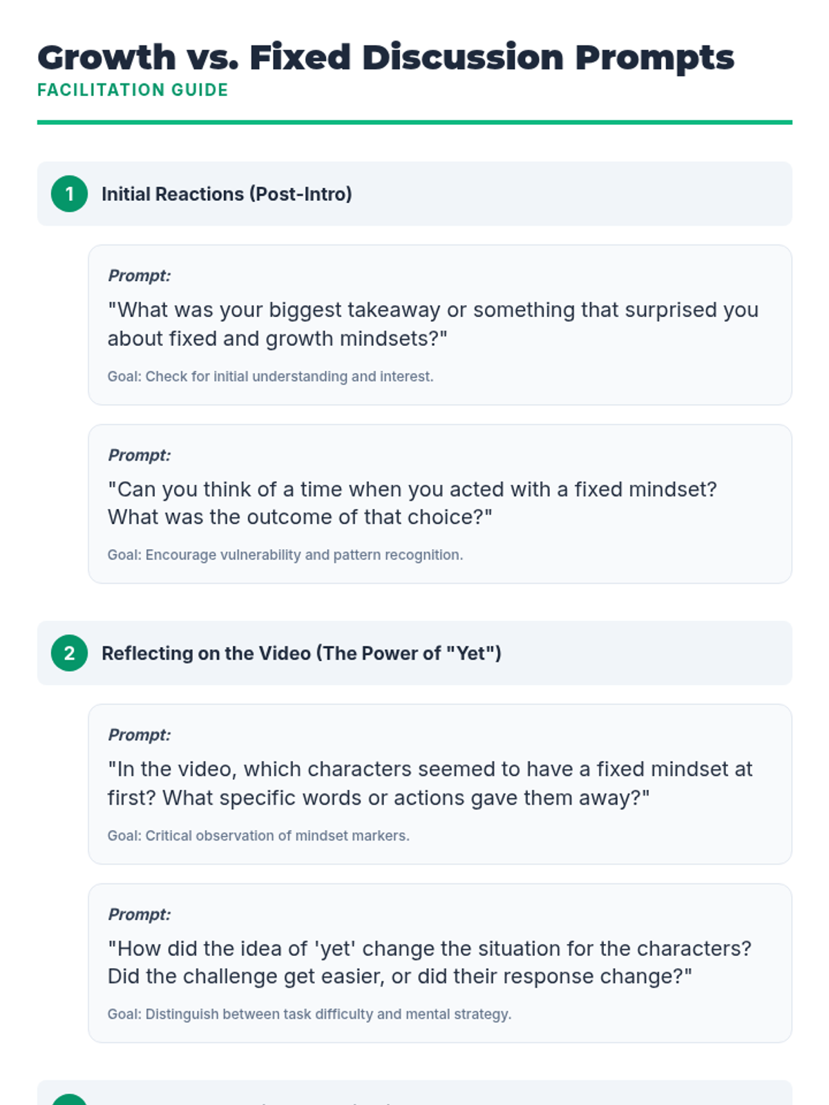The image size is (829, 1105).
Task: Click goal text about vulnerability and pattern recognition
Action: pos(285,555)
